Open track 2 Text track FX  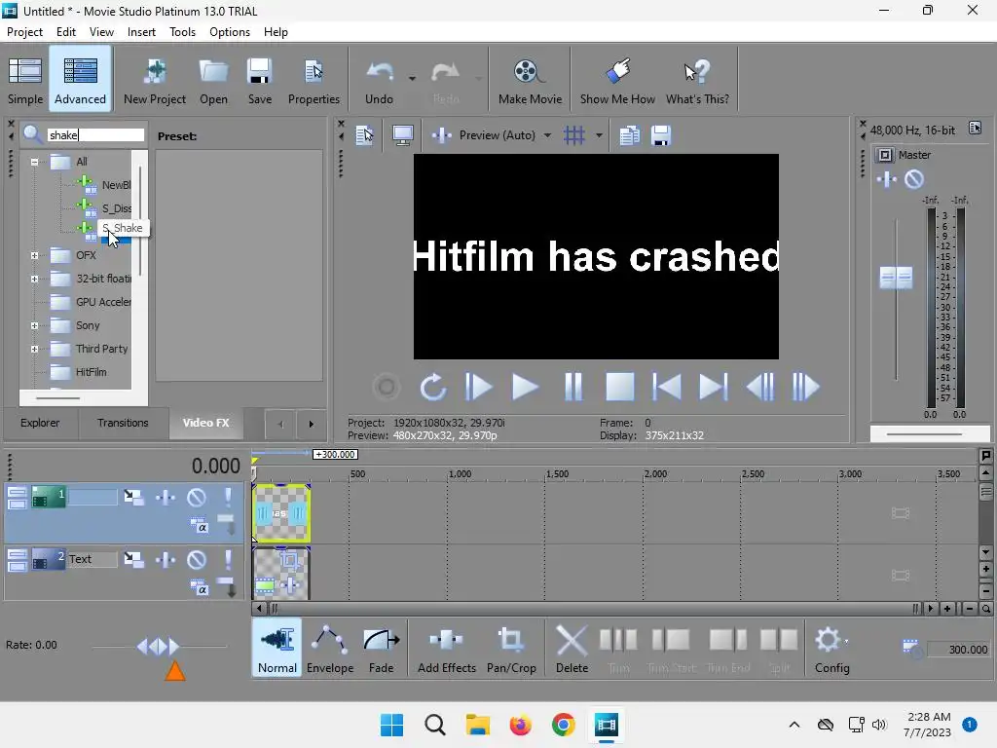166,560
